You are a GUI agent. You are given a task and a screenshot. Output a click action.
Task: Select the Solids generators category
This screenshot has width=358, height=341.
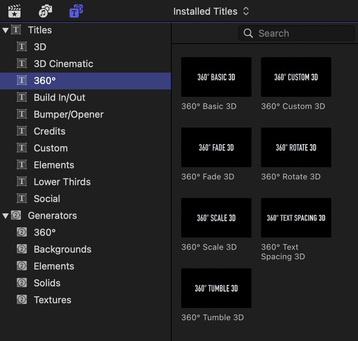[86, 283]
